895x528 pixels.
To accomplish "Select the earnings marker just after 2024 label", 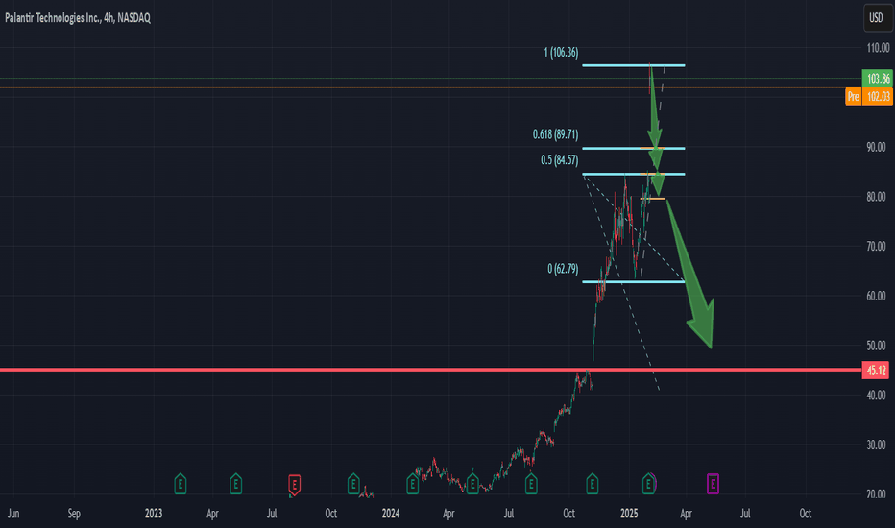I will coord(412,484).
